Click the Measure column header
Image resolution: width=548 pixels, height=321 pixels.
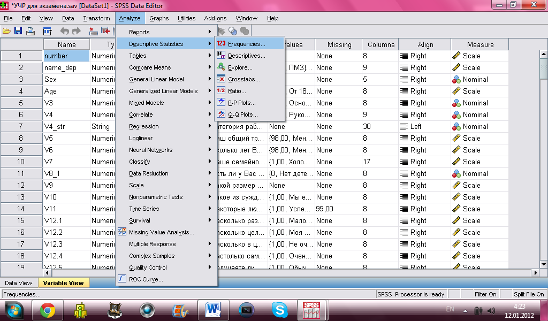[480, 44]
